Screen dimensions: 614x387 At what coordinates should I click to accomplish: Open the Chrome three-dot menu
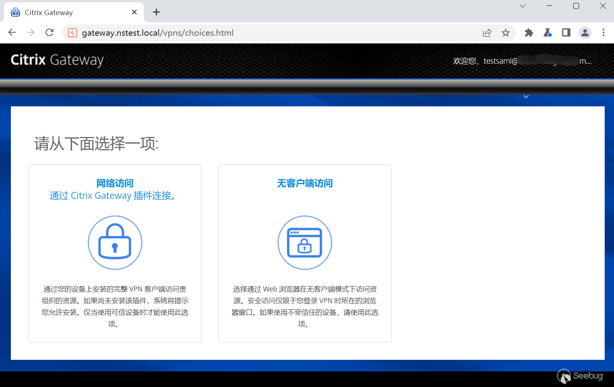click(x=604, y=33)
